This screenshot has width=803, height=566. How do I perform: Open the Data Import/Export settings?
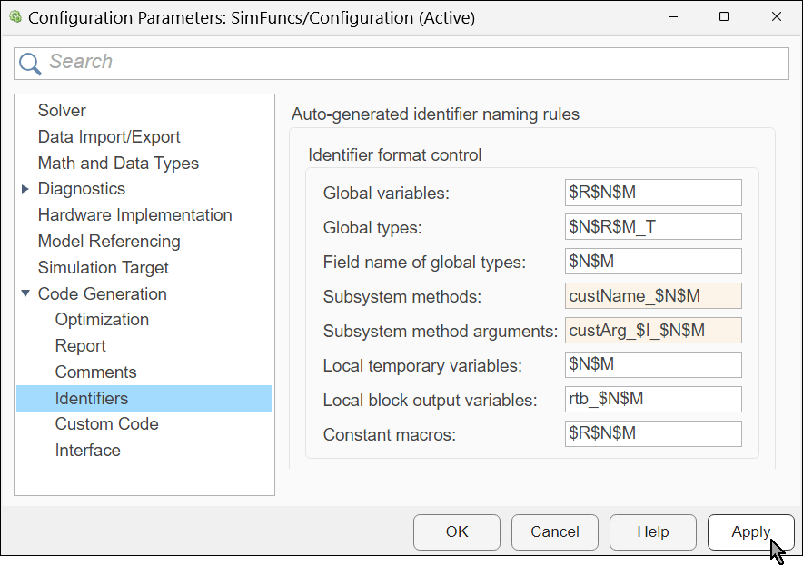[x=109, y=136]
